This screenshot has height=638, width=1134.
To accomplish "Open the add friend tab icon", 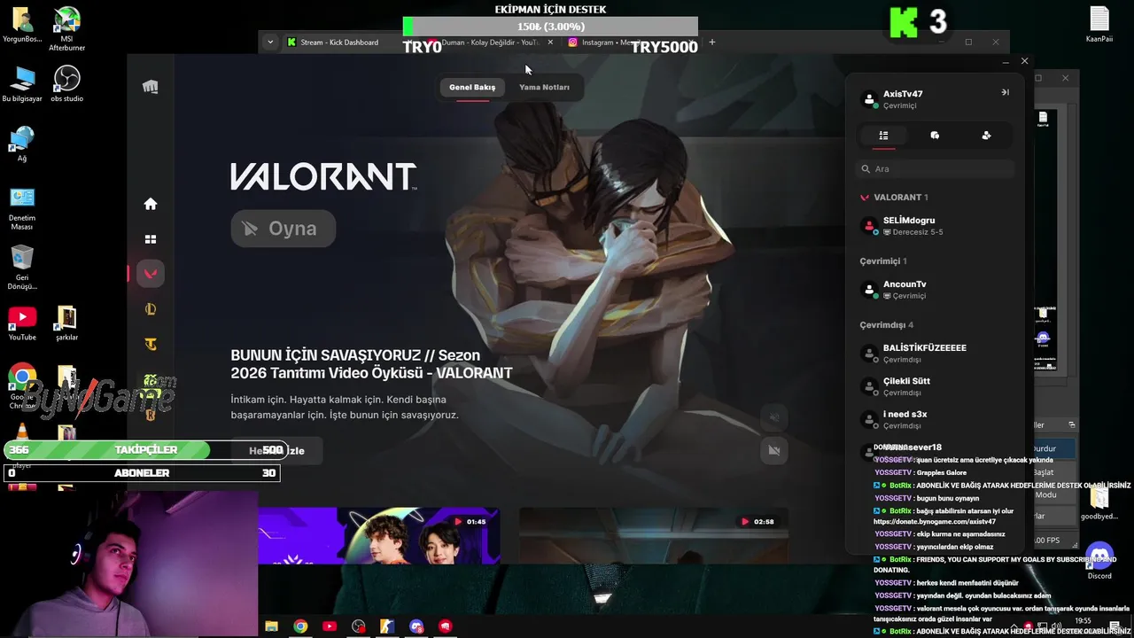I will click(x=986, y=136).
